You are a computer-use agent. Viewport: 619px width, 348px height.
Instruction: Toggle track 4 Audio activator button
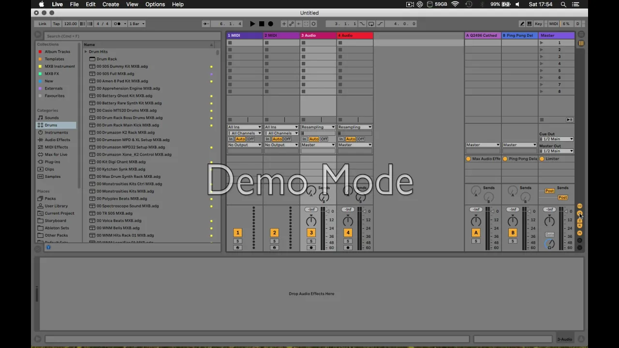(348, 232)
